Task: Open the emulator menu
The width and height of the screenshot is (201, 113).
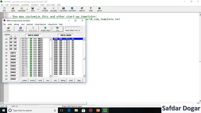Action: 35,5
